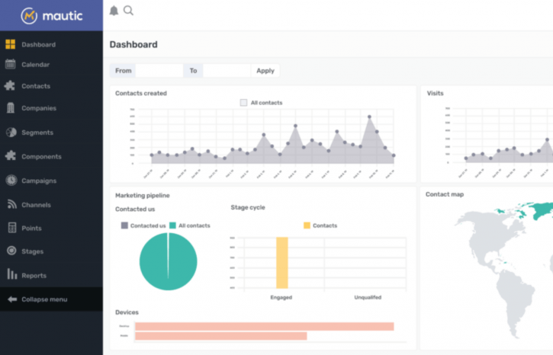Open the Companies menu item
Viewport: 553px width, 355px height.
(38, 108)
